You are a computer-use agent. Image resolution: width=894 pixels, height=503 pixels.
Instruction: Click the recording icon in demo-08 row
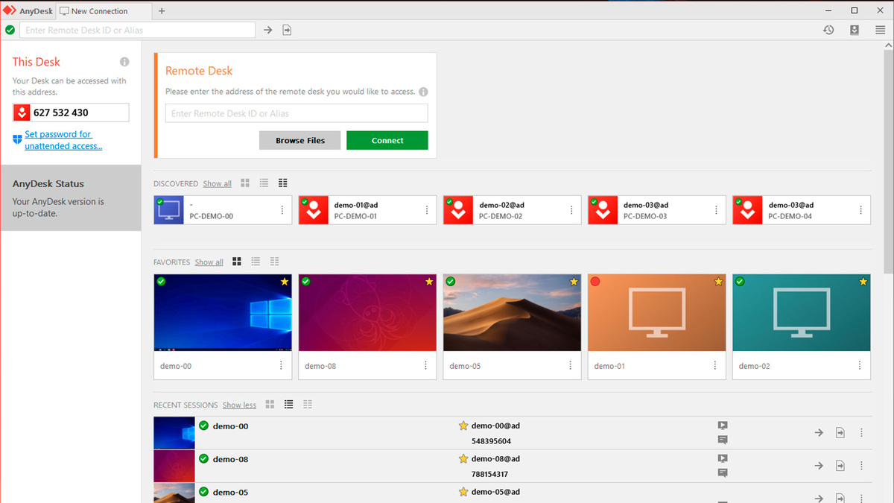click(722, 458)
